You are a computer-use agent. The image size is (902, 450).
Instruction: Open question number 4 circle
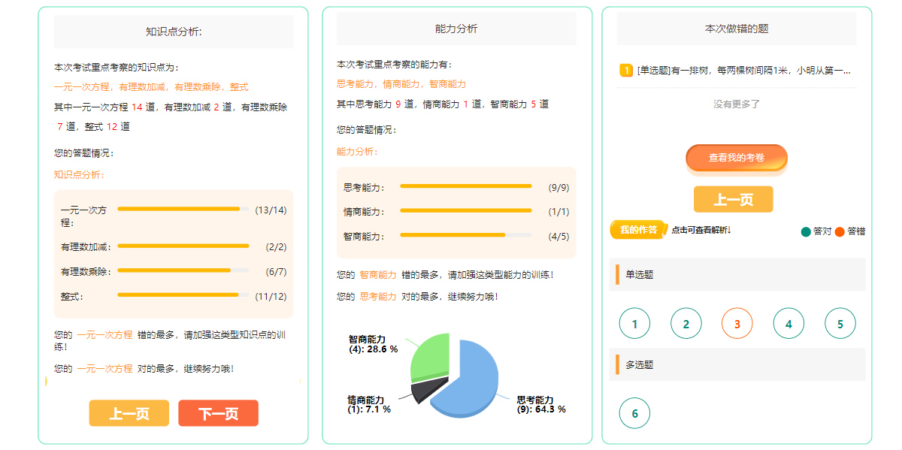pos(788,324)
